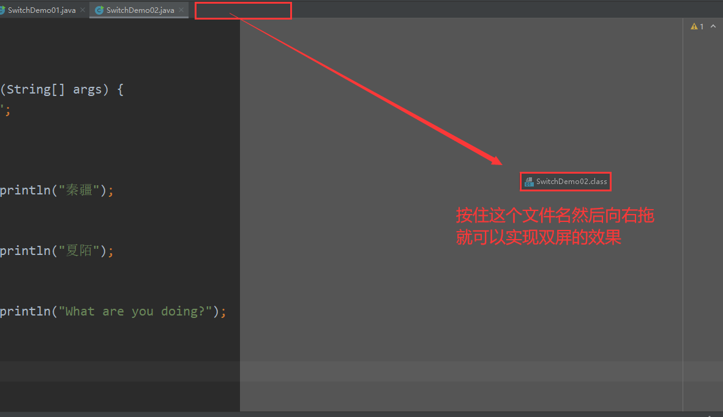Switch to the SwitchDemo01.java tab
723x417 pixels.
coord(42,10)
